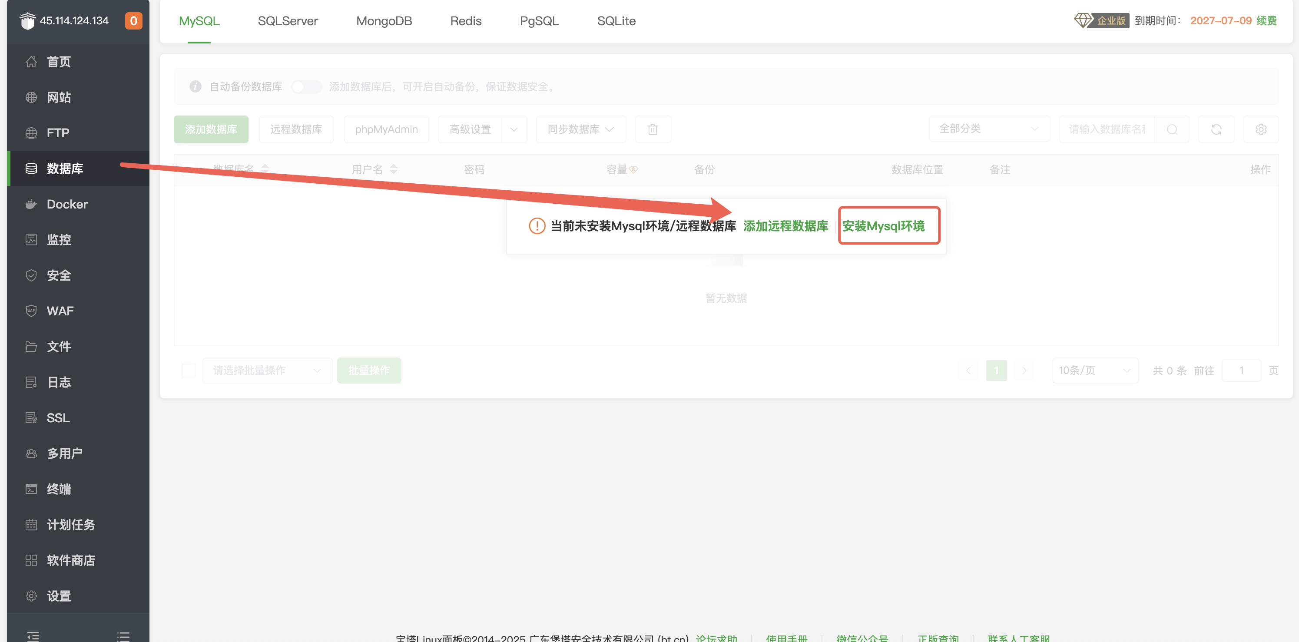
Task: Check the select-all checkbox in the footer
Action: 188,370
